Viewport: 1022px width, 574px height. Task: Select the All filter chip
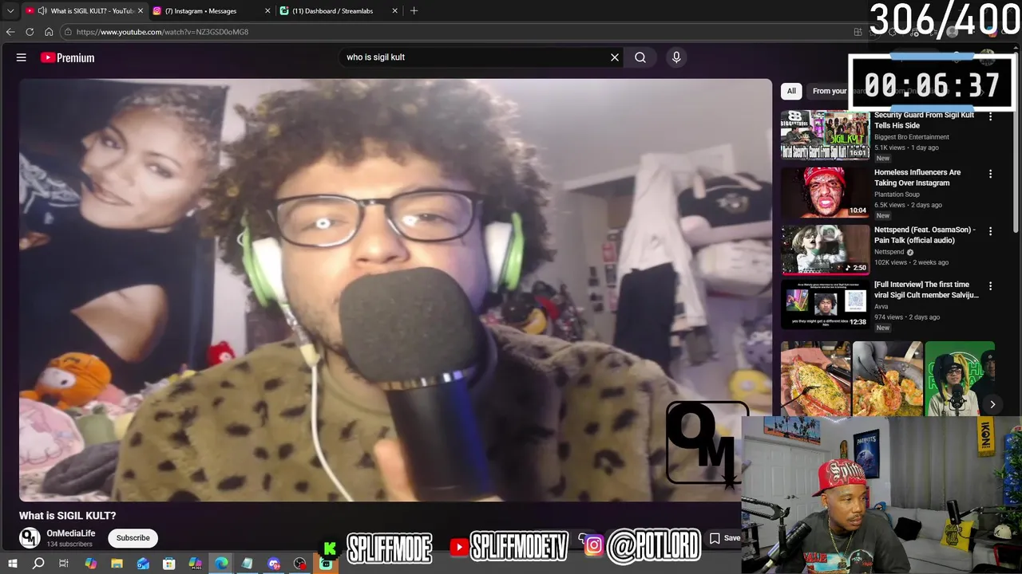pyautogui.click(x=791, y=91)
